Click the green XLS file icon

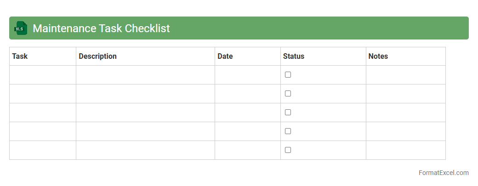point(21,28)
